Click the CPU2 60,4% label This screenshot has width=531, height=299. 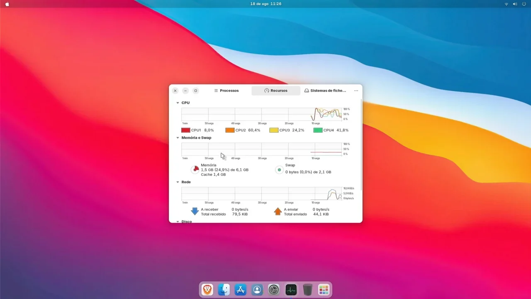pyautogui.click(x=248, y=130)
